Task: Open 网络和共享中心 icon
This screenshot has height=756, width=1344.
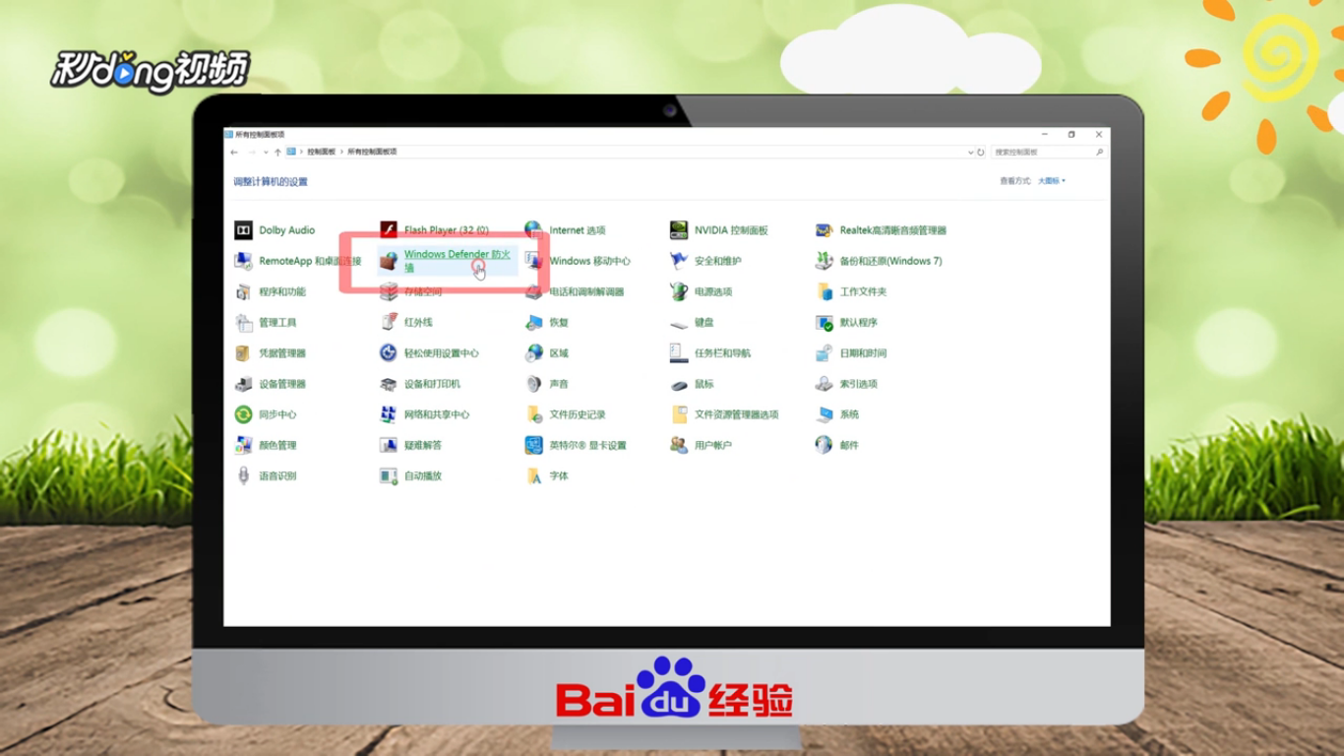Action: click(389, 414)
